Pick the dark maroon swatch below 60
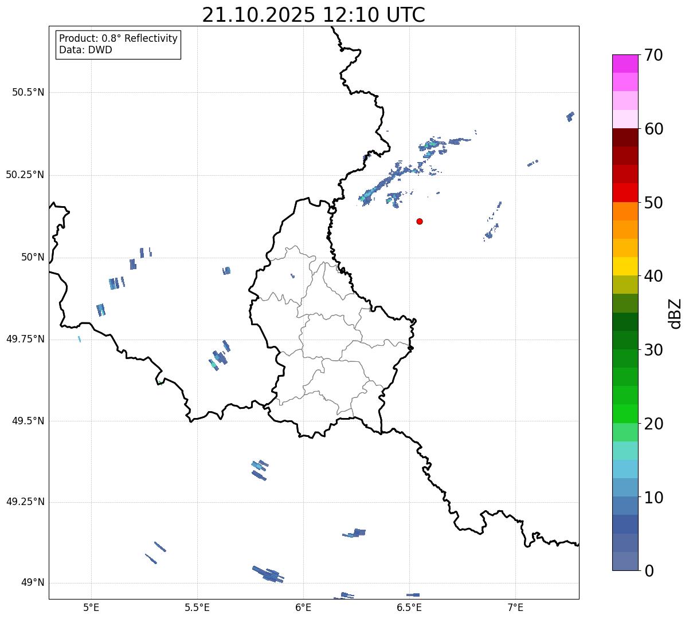The height and width of the screenshot is (619, 689). point(625,137)
